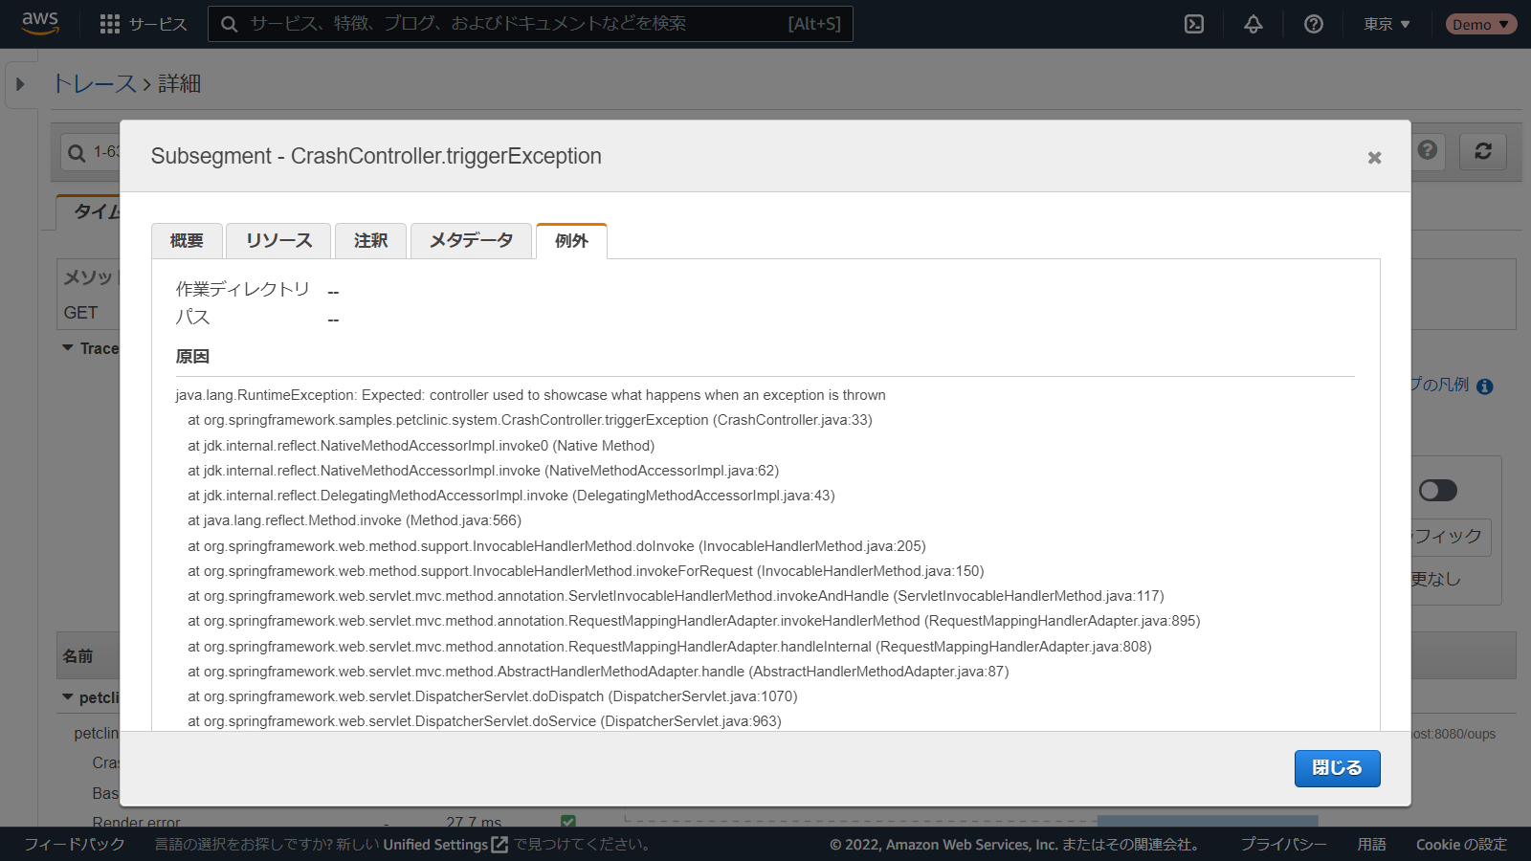Switch to the リソース tab

click(278, 241)
